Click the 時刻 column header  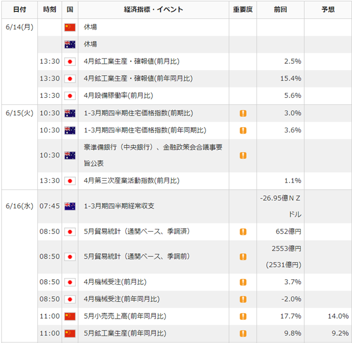click(x=49, y=10)
